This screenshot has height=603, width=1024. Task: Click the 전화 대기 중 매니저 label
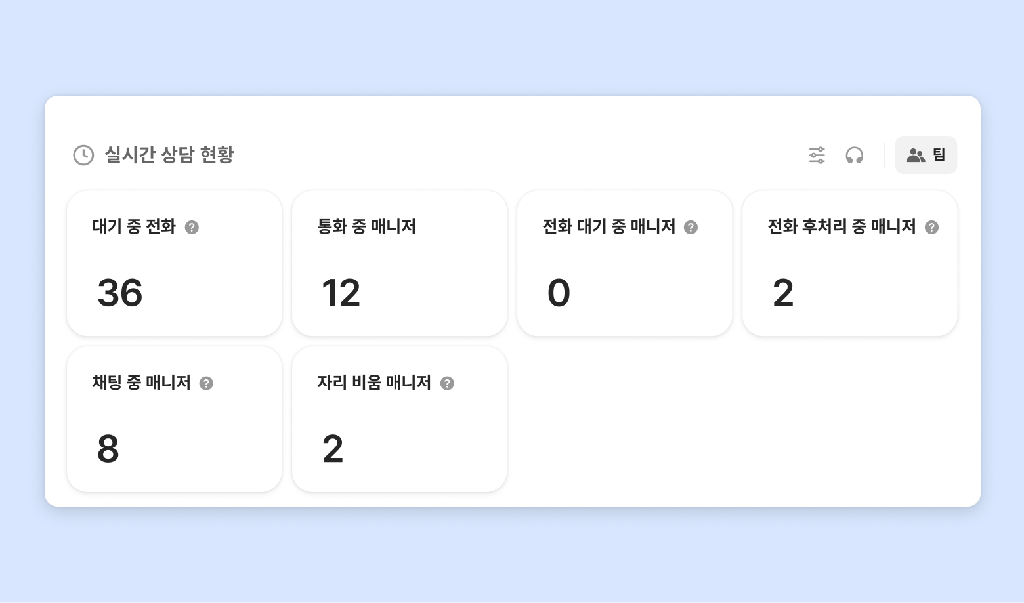coord(608,227)
